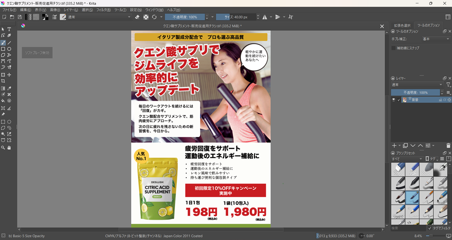Open the brush タグ dropdown button
This screenshot has width=452, height=240.
click(432, 159)
